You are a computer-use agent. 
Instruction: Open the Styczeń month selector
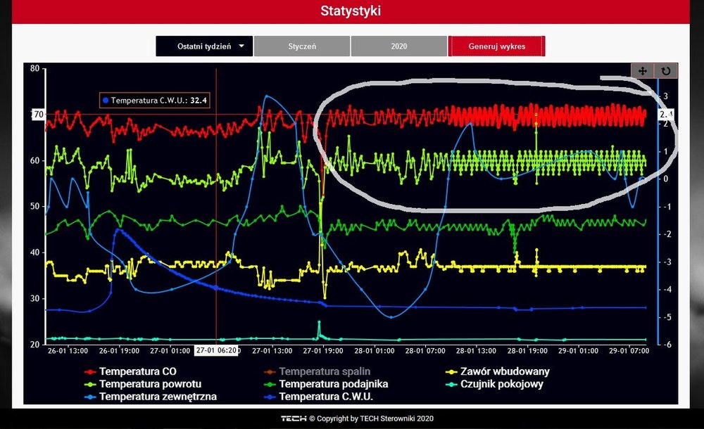tap(301, 46)
